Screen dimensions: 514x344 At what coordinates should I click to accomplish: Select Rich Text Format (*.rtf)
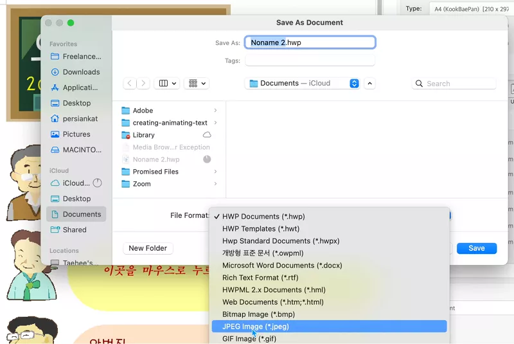coord(329,278)
